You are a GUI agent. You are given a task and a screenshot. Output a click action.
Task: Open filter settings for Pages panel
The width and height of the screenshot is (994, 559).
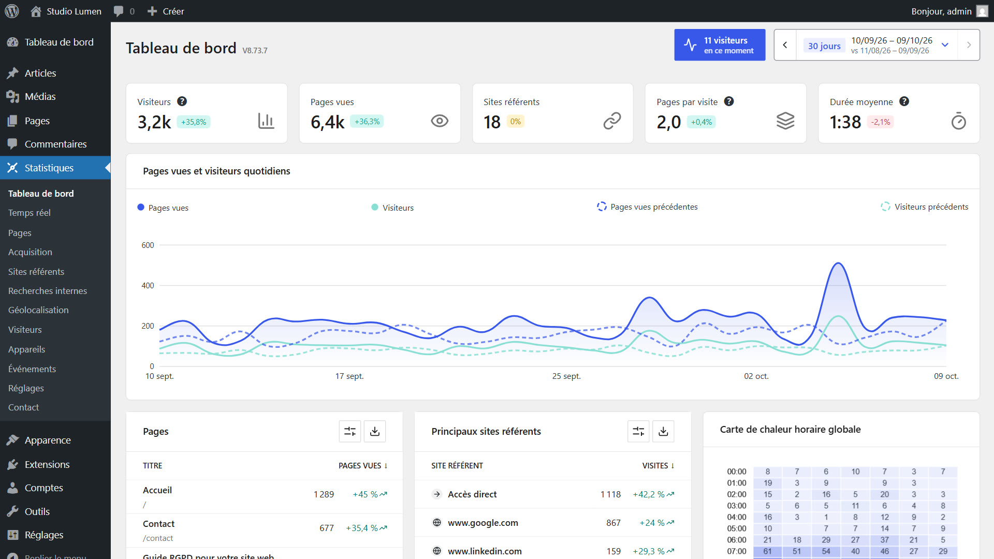350,431
